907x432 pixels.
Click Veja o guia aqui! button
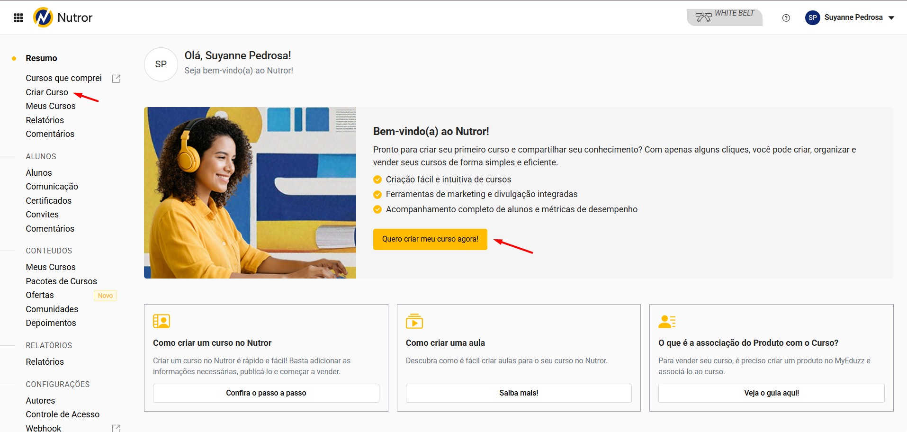click(x=772, y=393)
